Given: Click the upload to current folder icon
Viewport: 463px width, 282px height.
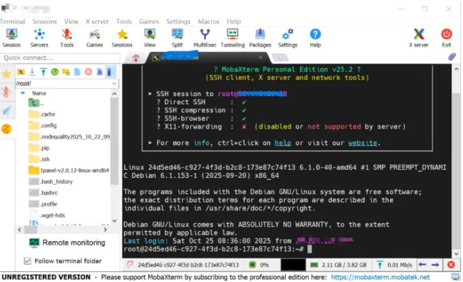Looking at the screenshot, I should 43,72.
